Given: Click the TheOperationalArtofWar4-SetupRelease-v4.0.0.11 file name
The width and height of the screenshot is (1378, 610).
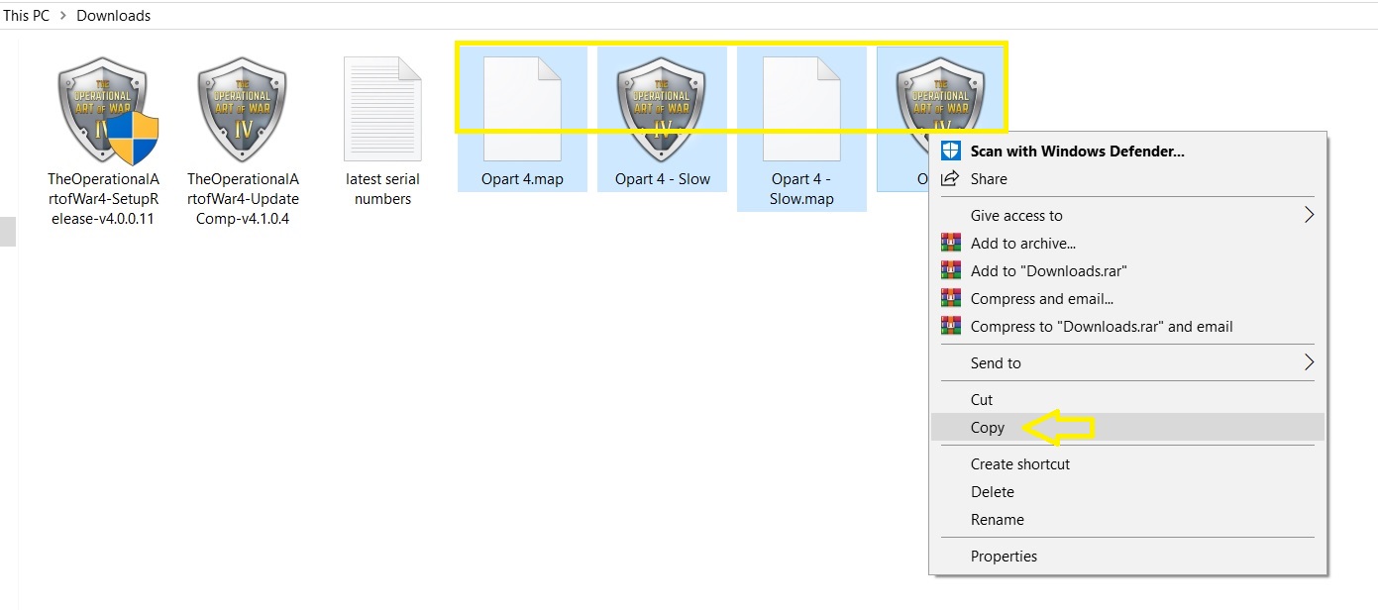Looking at the screenshot, I should tap(103, 199).
